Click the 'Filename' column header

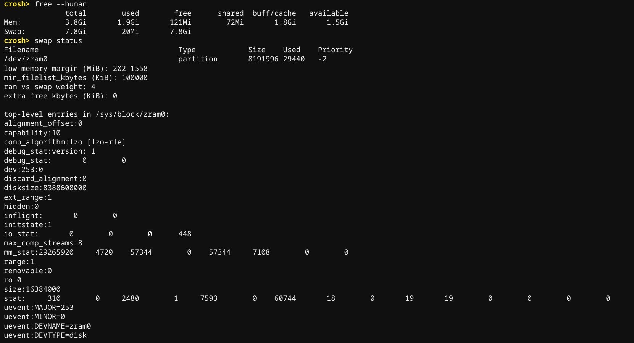[x=21, y=50]
